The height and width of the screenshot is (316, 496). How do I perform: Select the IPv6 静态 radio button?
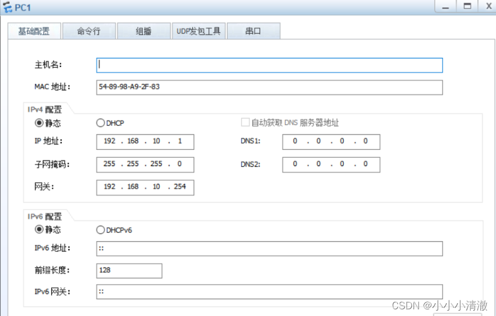[x=39, y=229]
